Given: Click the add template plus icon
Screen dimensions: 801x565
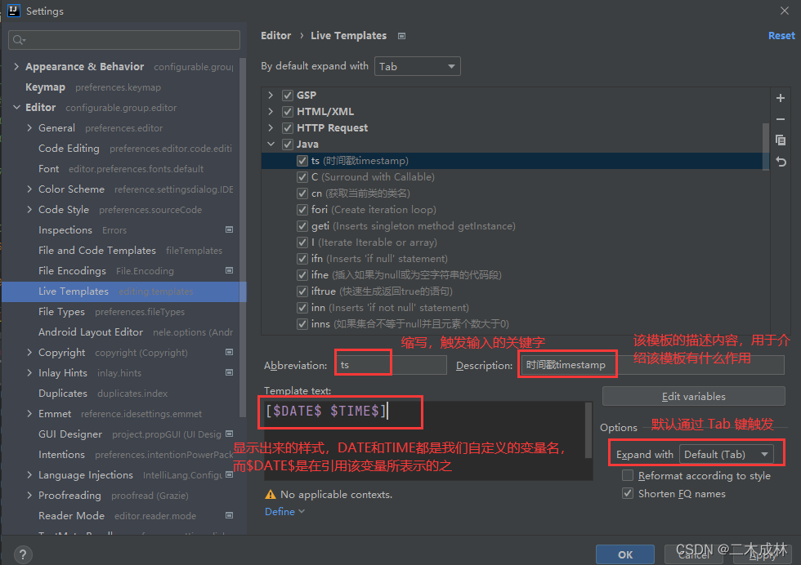Looking at the screenshot, I should coord(781,98).
